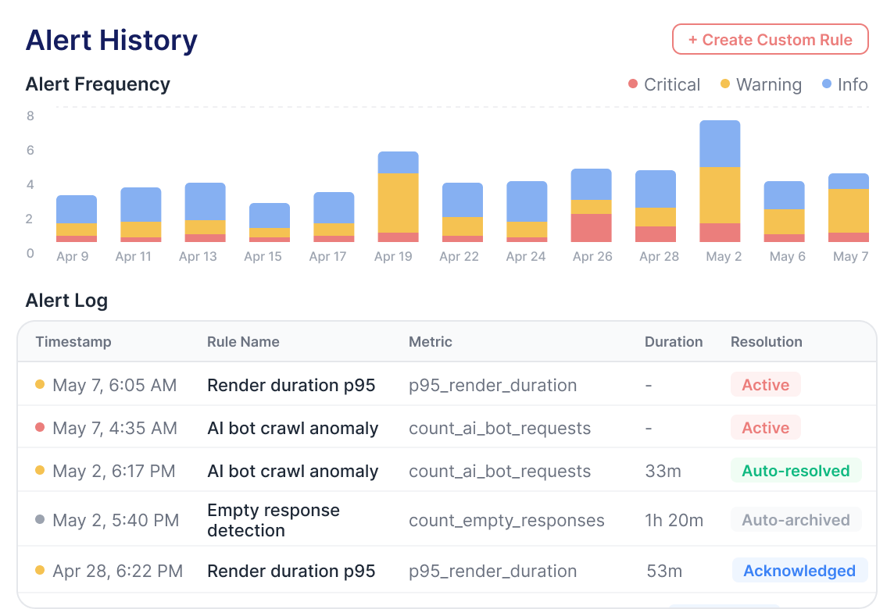Open the Empty response detection rule
The height and width of the screenshot is (609, 894).
(x=274, y=520)
